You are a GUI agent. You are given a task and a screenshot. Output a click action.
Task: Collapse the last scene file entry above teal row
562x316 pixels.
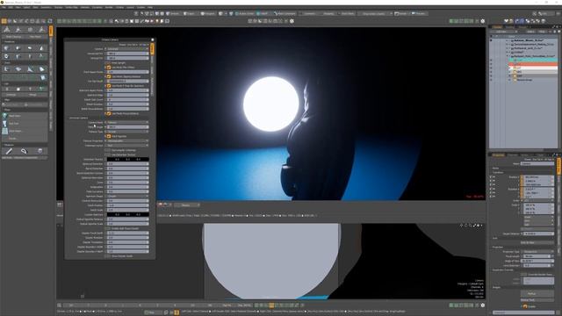point(508,56)
